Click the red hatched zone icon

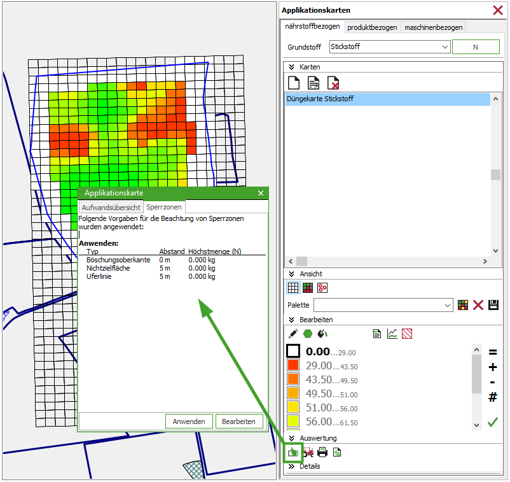pyautogui.click(x=407, y=333)
